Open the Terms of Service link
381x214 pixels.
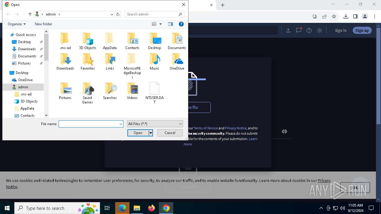click(206, 128)
